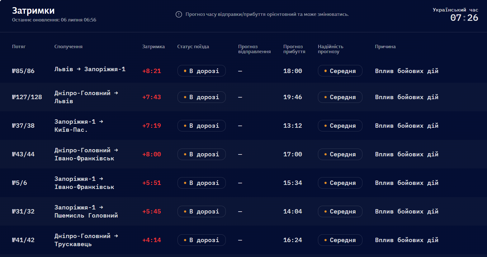
Task: Click the 'В дорозі' status badge for train №85/86
Action: tap(201, 71)
